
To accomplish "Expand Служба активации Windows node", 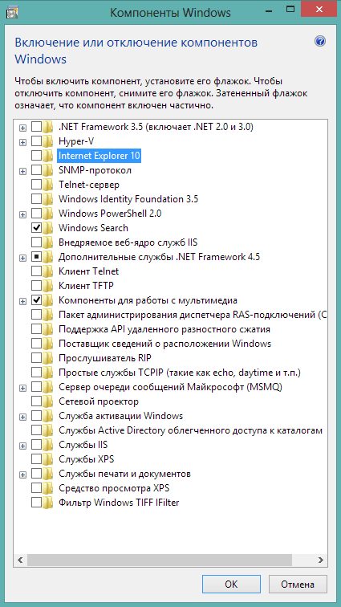I will (x=22, y=417).
